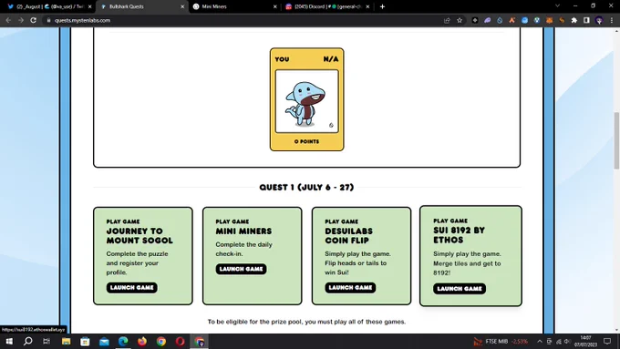Open the orange swirl extension
620x349 pixels.
562,20
